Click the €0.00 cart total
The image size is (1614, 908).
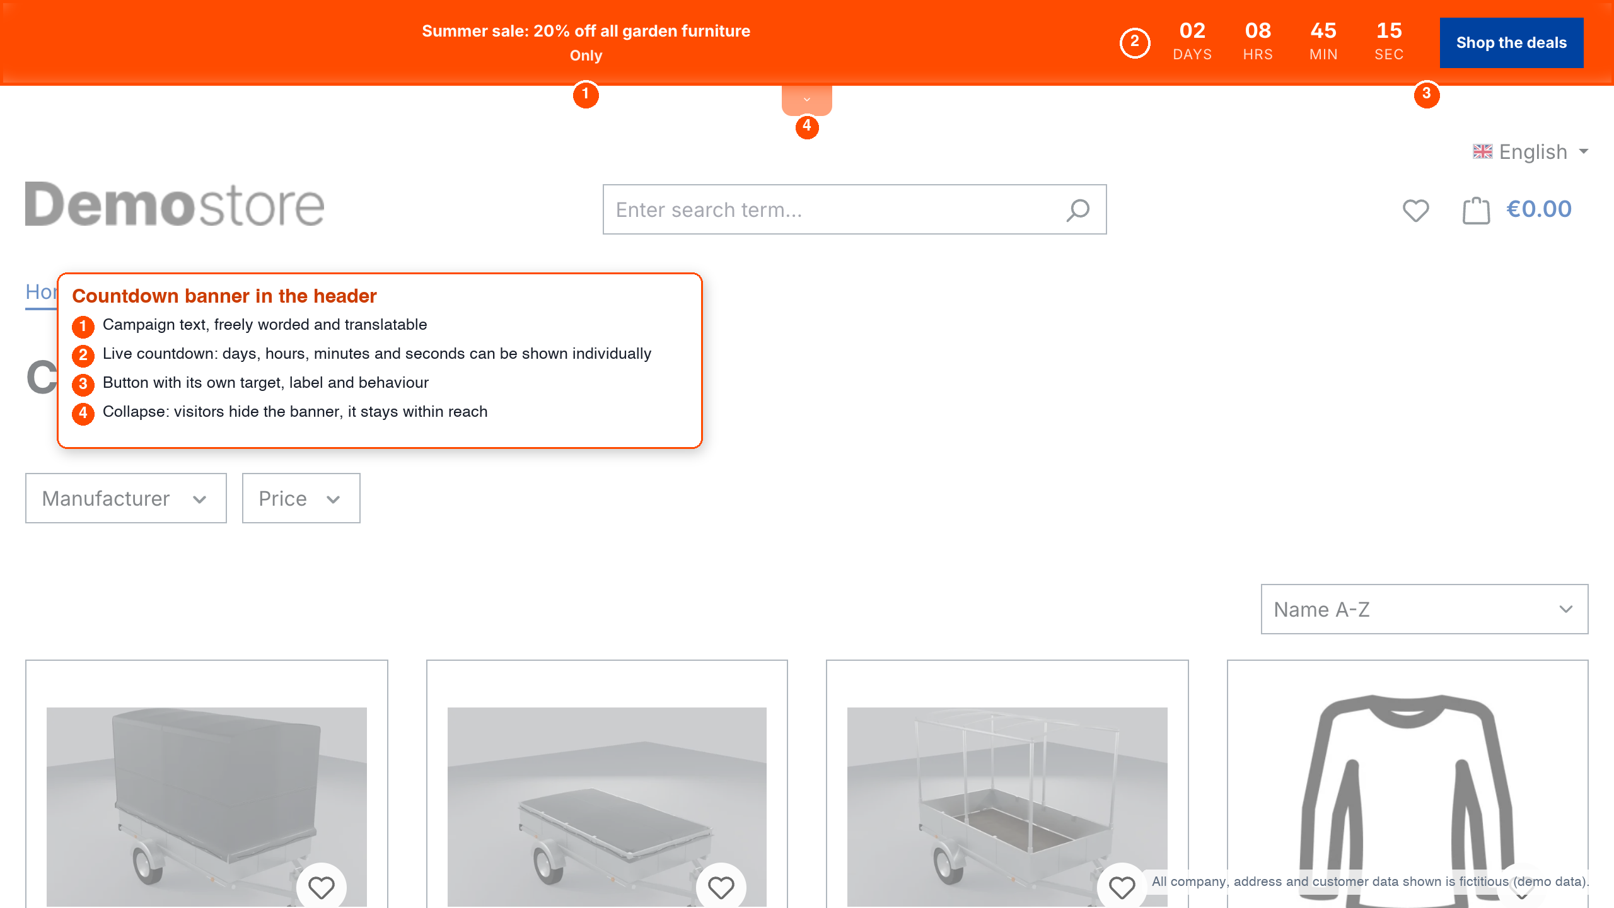click(1539, 209)
